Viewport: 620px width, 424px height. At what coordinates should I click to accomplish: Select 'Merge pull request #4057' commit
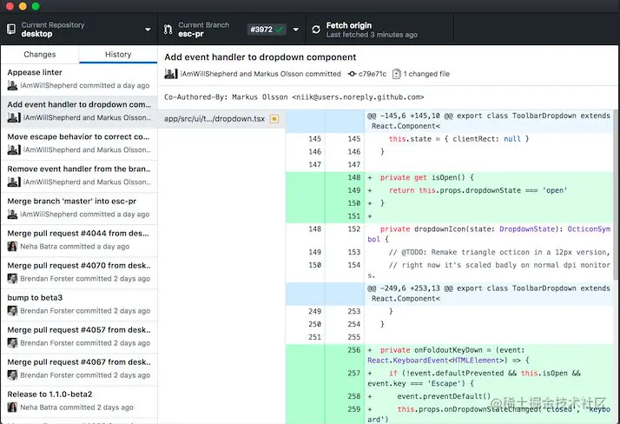point(79,336)
